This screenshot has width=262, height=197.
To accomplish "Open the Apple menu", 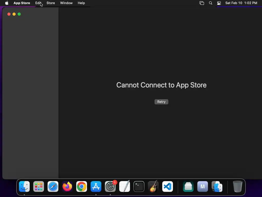I will (x=7, y=3).
